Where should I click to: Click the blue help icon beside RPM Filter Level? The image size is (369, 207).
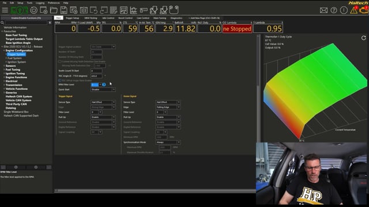coord(104,85)
